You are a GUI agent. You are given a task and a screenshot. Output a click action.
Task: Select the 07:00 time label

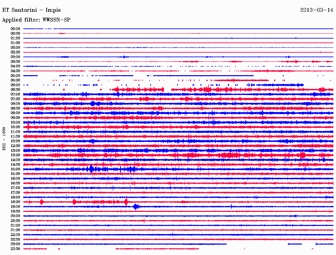pyautogui.click(x=15, y=94)
